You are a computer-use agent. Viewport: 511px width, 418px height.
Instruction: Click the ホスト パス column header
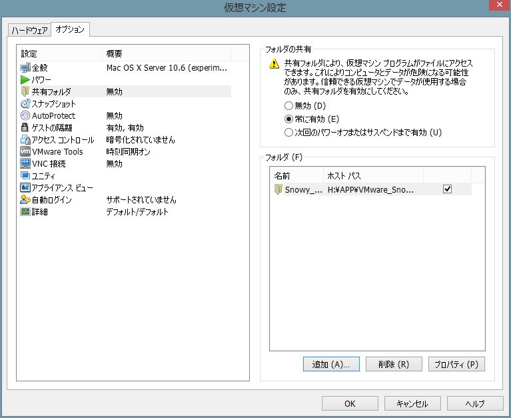pyautogui.click(x=373, y=176)
